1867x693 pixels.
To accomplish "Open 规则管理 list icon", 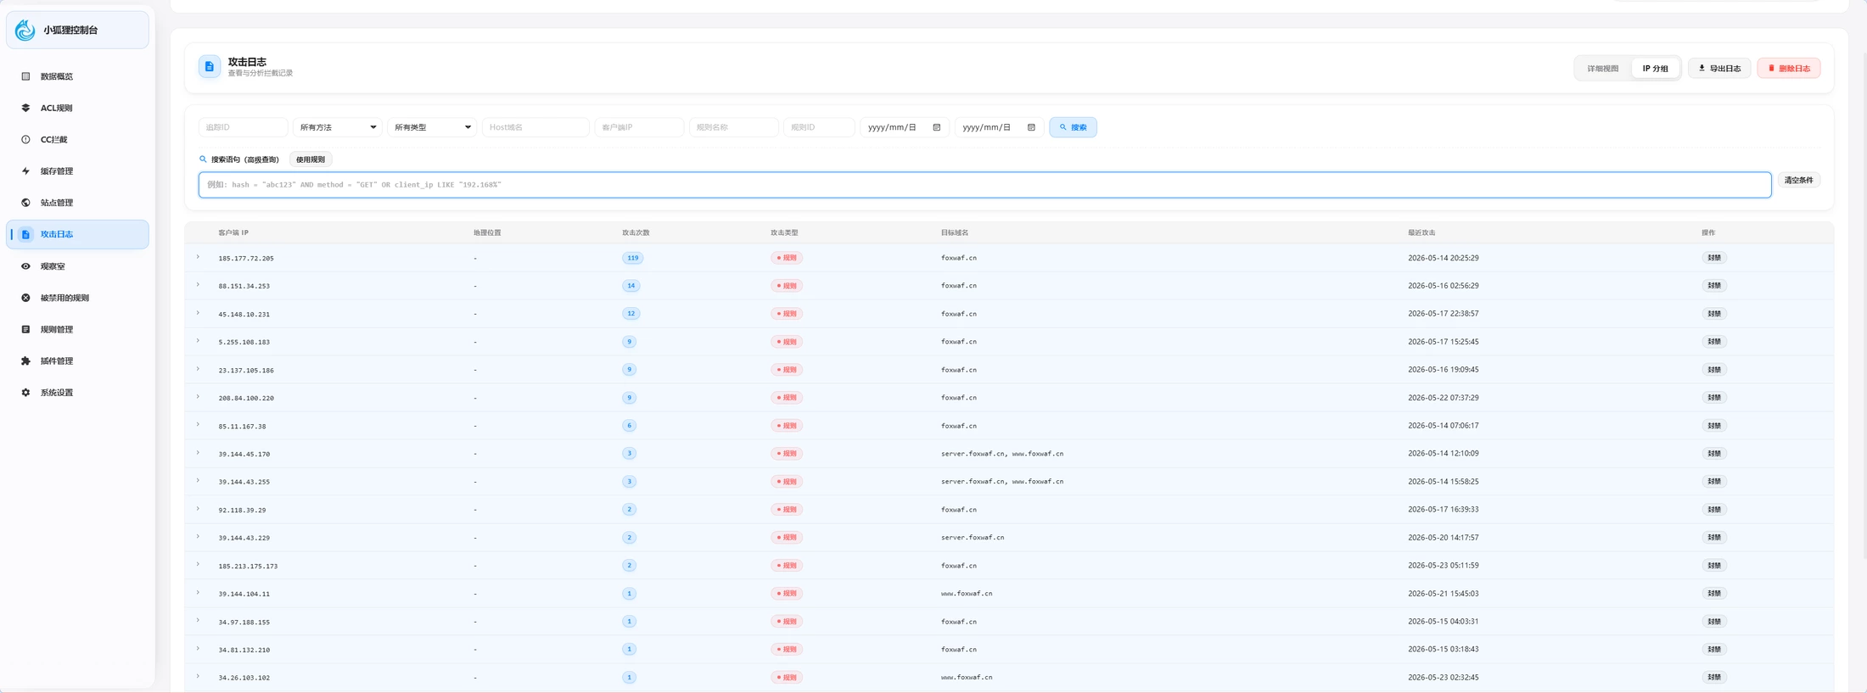I will coord(25,329).
